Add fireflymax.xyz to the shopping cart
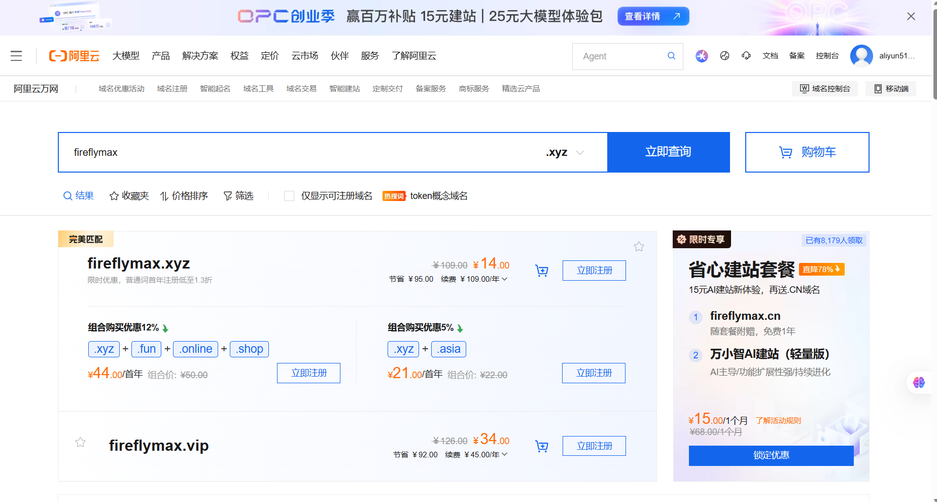Viewport: 937px width, 502px height. point(542,271)
